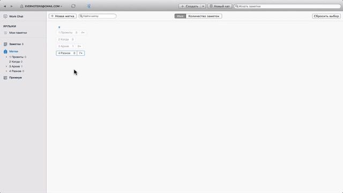Viewport: 343px width, 193px height.
Task: Open the EVERNOTEINS@GMAIL.COM account menu
Action: (41, 6)
